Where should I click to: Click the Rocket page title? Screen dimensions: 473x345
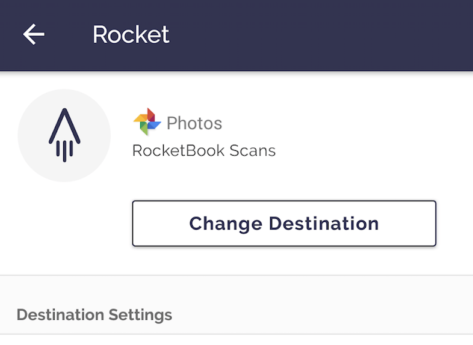pos(131,35)
